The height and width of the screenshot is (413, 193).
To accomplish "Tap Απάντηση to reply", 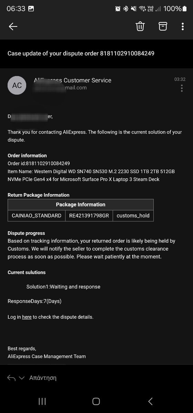I will 43,378.
